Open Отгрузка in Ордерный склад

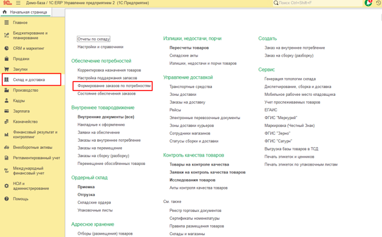[x=86, y=195]
